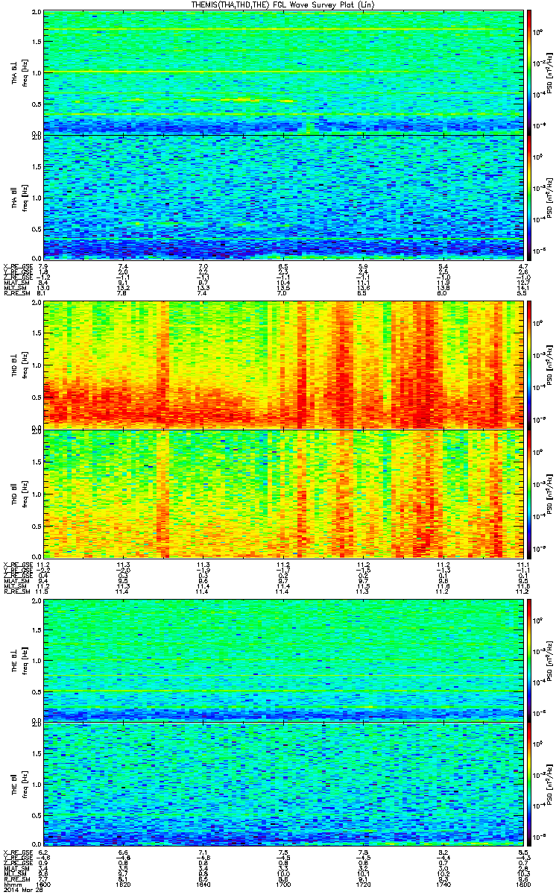Click MLT_SM row label under THE panels
The image size is (559, 895).
tap(15, 874)
